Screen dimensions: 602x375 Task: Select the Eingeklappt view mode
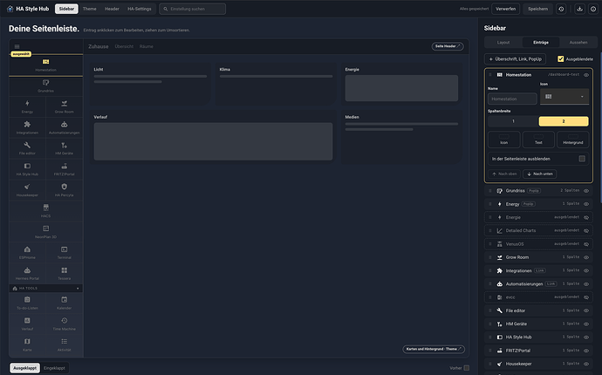54,368
